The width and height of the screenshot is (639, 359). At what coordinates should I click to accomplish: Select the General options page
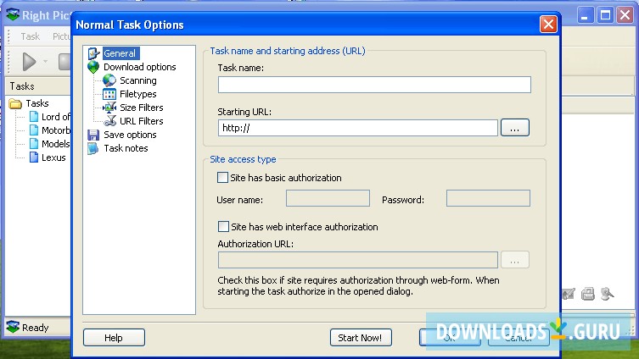[120, 53]
